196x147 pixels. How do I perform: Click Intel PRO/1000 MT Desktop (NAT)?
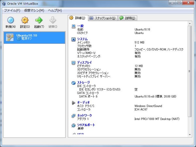(157, 119)
